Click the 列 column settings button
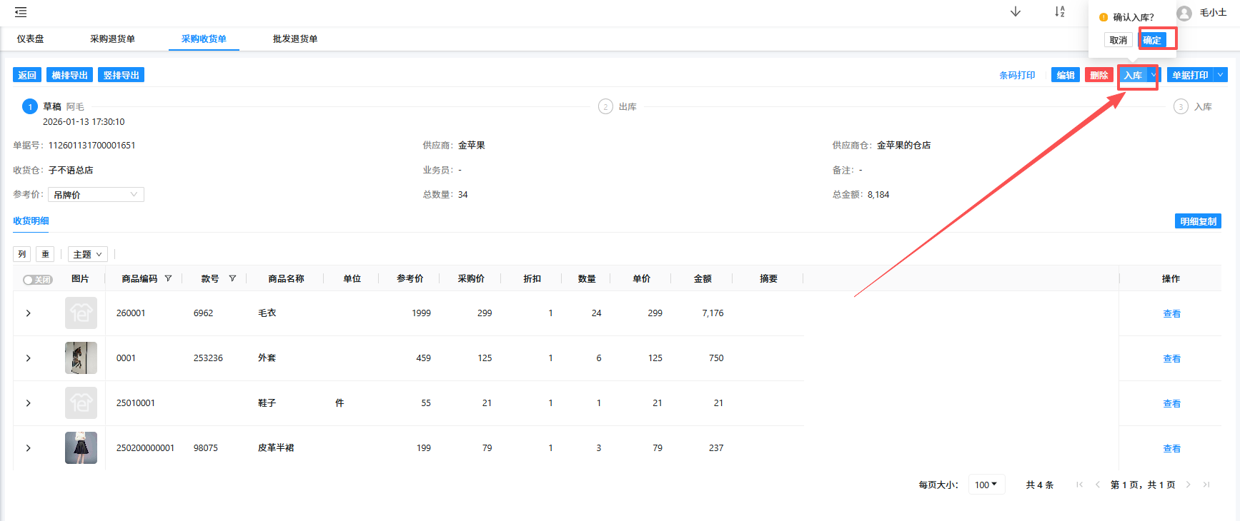This screenshot has height=521, width=1240. click(x=22, y=254)
